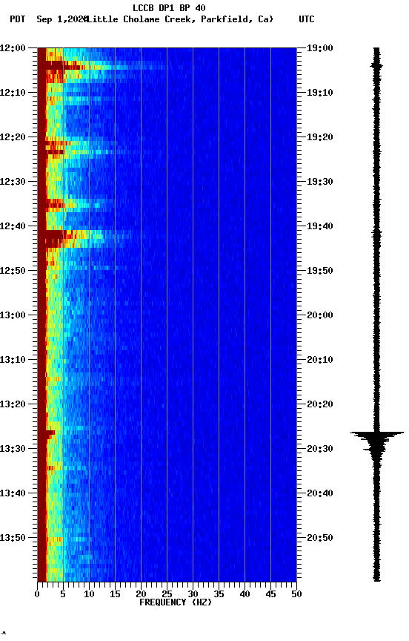
Task: Click the '30' frequency axis label
Action: pos(193,594)
